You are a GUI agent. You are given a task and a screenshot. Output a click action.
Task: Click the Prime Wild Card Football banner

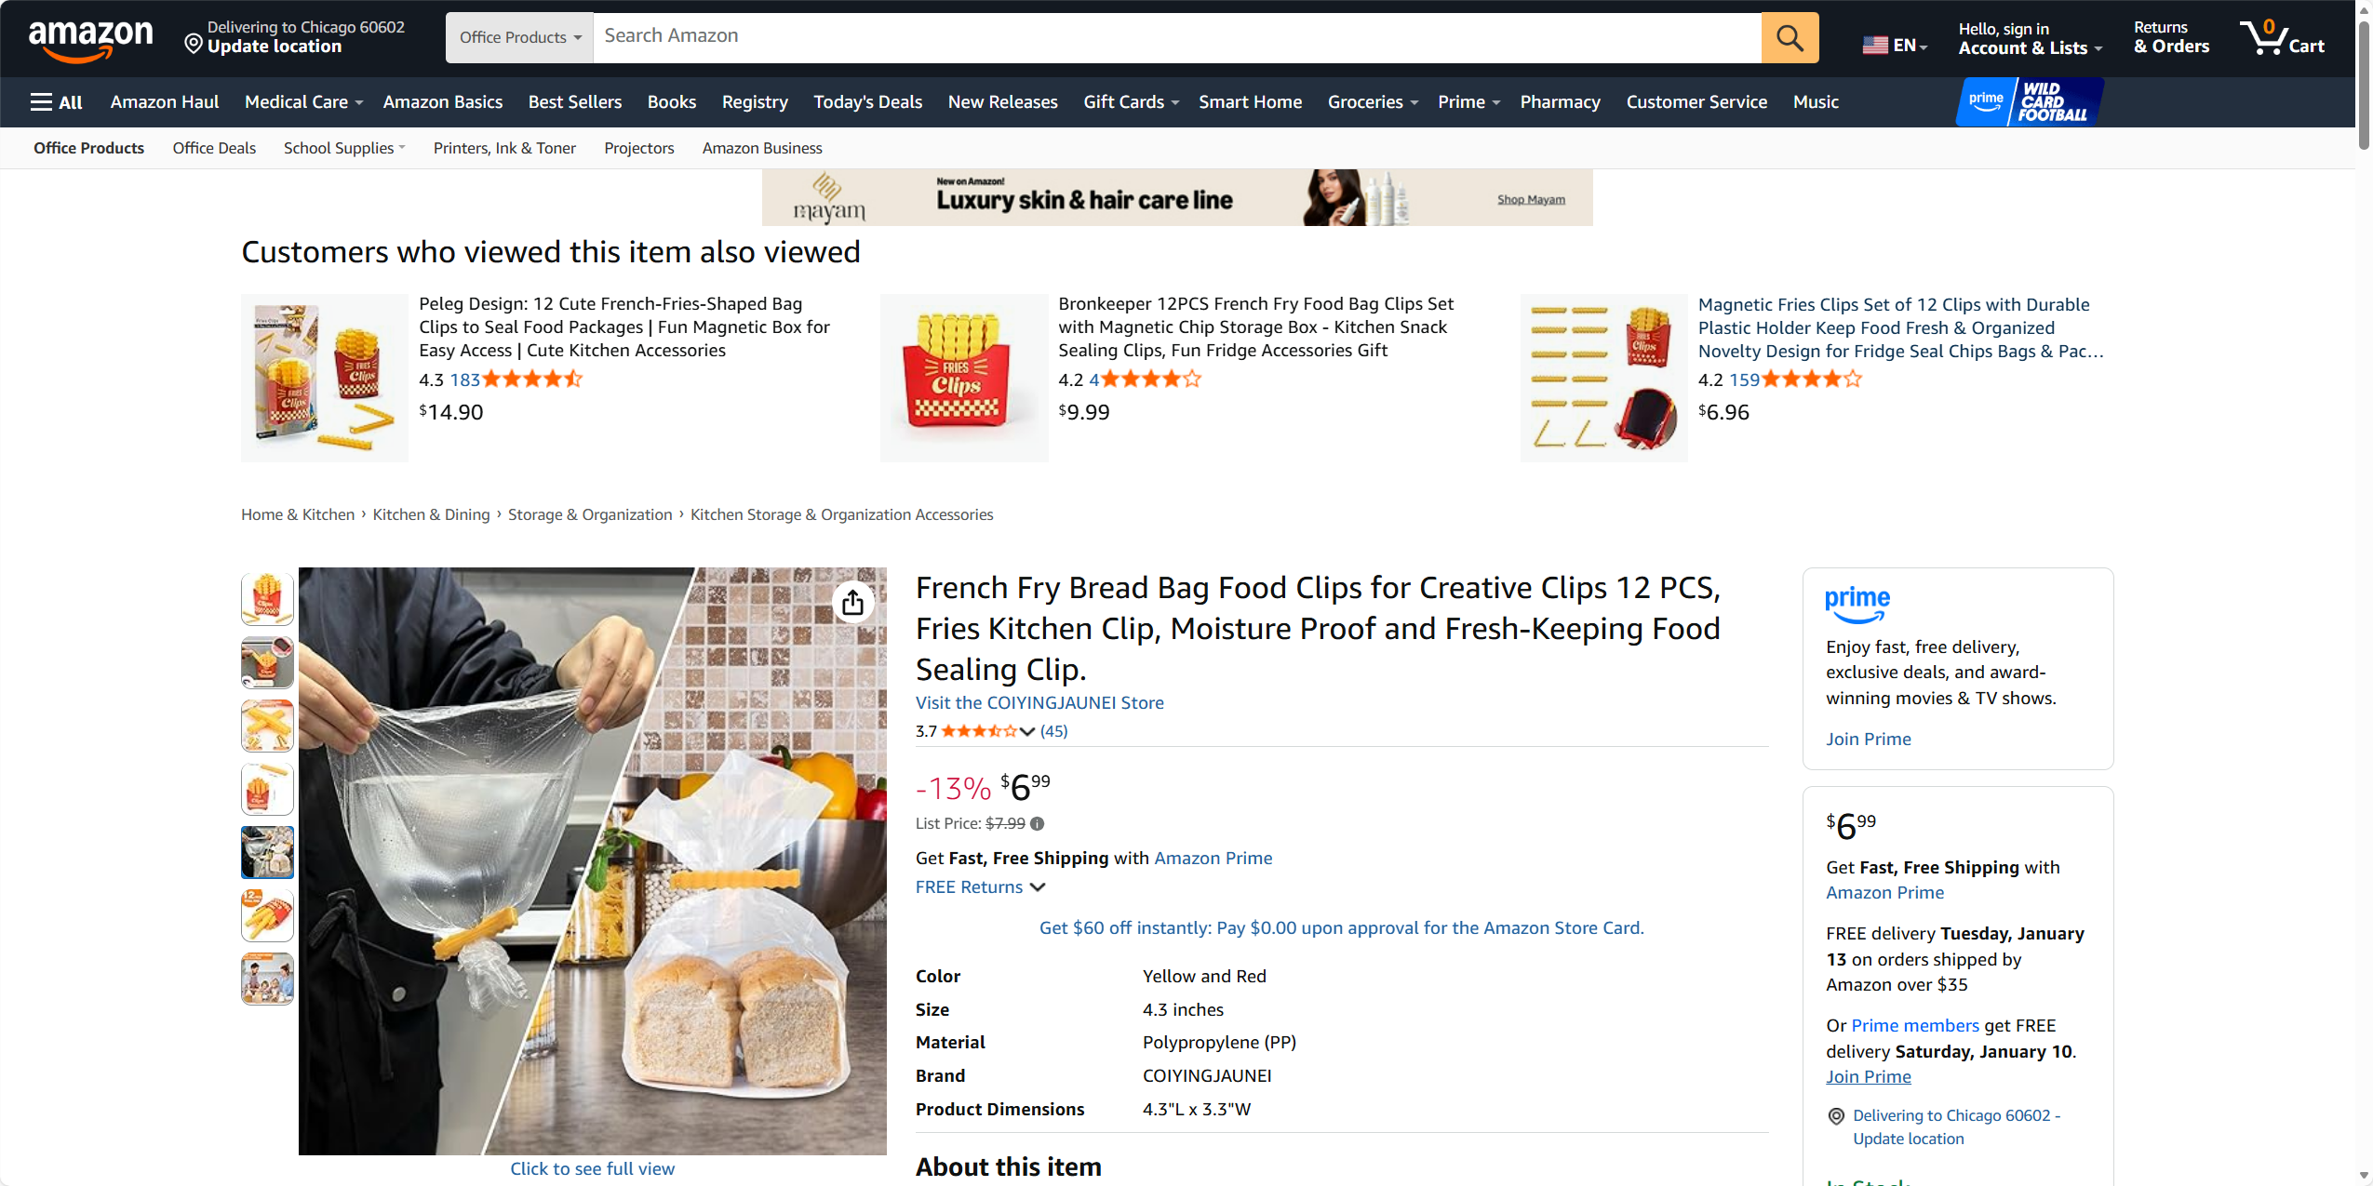(x=2031, y=102)
